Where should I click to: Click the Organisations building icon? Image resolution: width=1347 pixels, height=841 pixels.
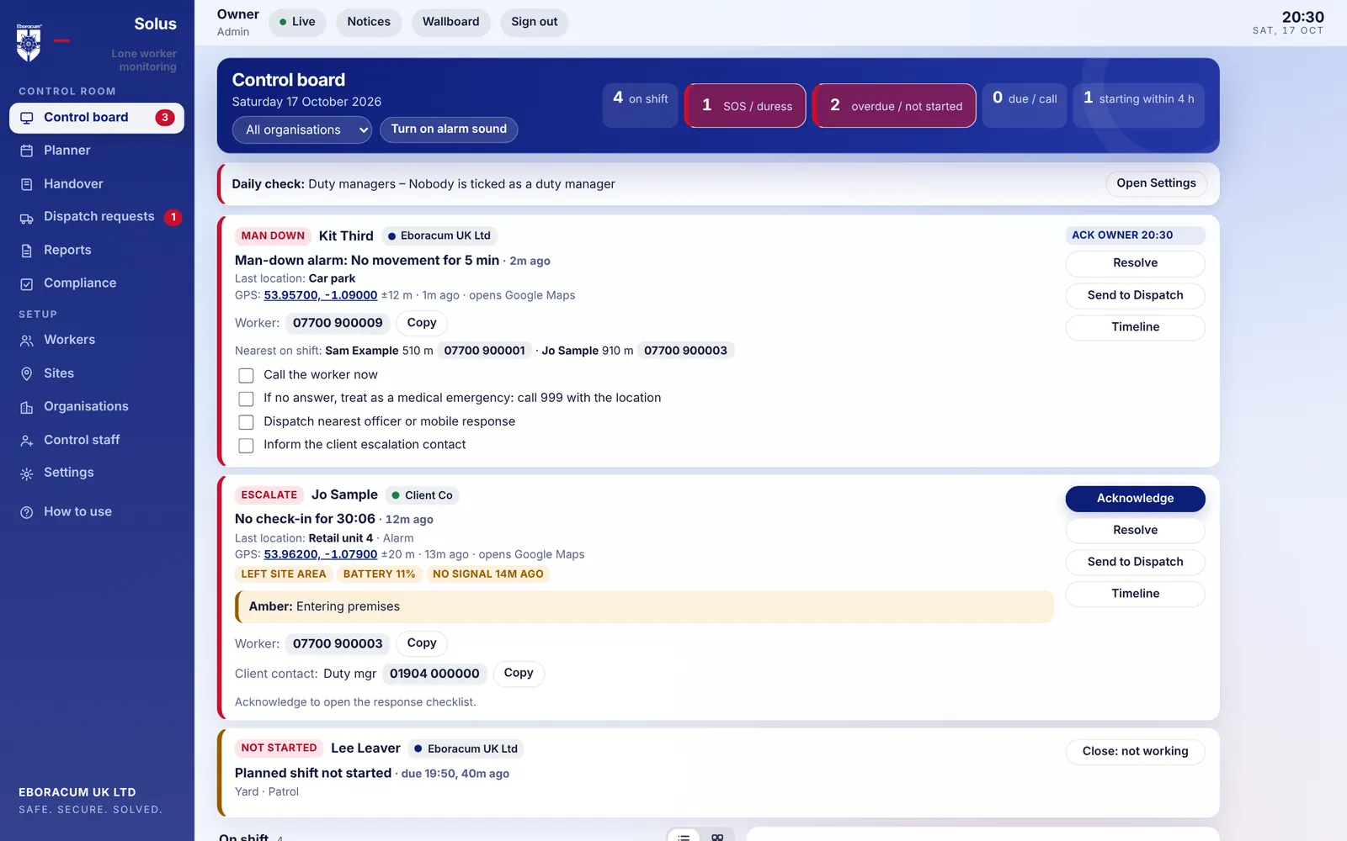(27, 407)
